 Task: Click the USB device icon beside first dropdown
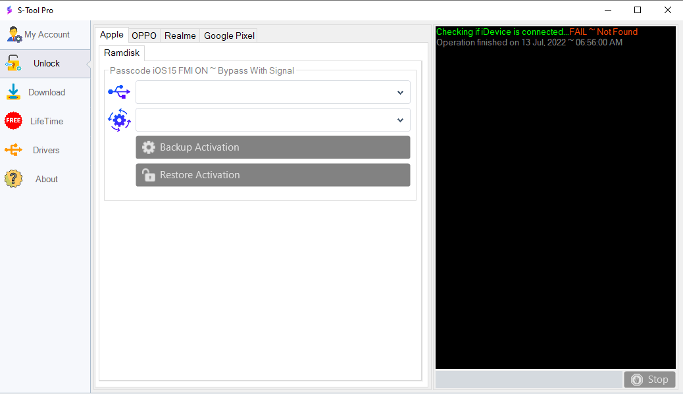119,92
